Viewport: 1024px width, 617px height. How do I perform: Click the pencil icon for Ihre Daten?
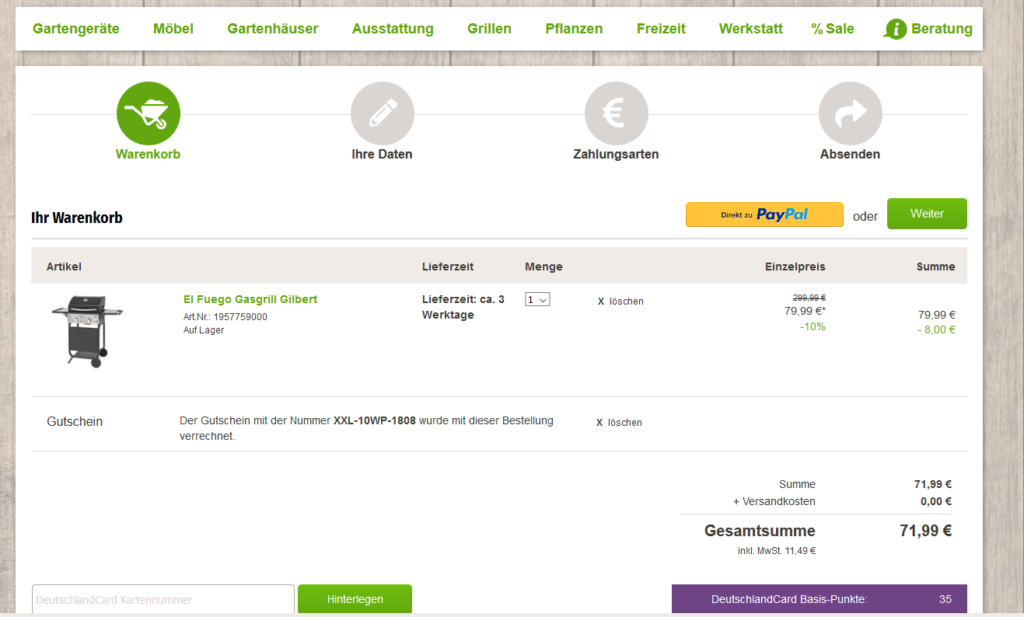click(x=382, y=113)
